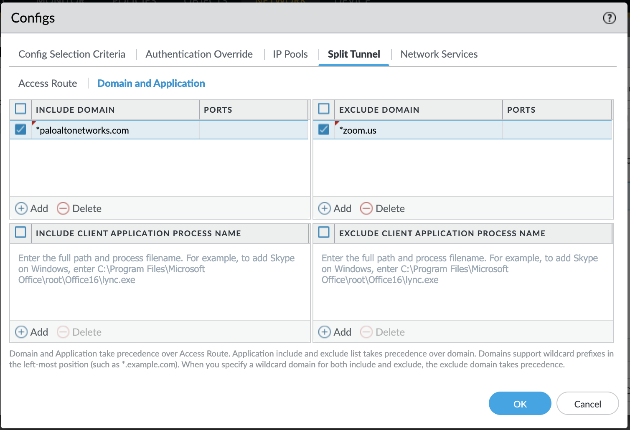Uncheck the *zoom.us exclude domain row
630x430 pixels.
(x=324, y=130)
